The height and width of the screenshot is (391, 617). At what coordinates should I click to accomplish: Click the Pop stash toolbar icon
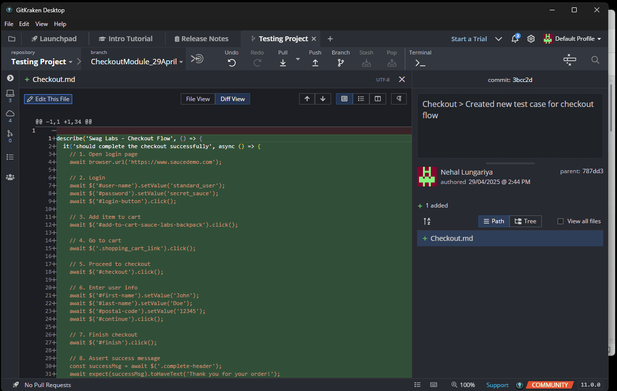[392, 62]
